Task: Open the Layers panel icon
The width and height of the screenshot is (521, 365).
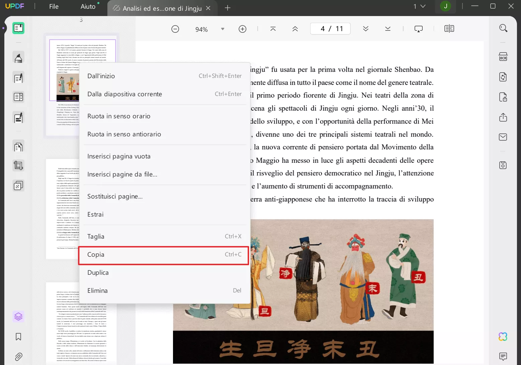Action: pyautogui.click(x=18, y=316)
